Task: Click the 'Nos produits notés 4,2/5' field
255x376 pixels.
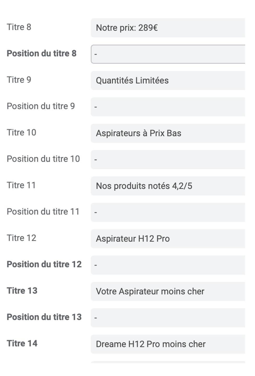Action: coord(168,186)
